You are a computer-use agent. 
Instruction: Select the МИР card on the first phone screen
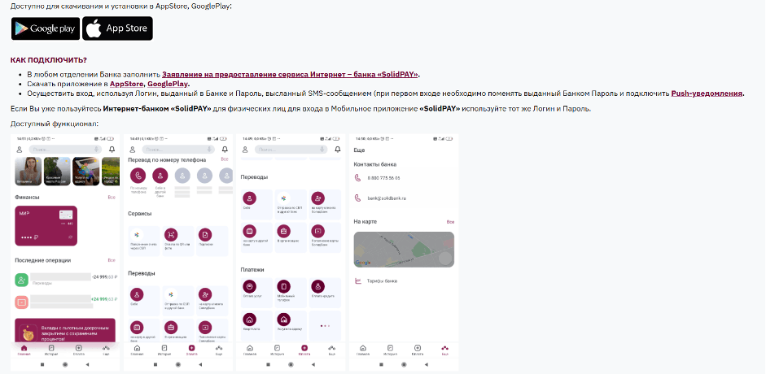[x=46, y=225]
